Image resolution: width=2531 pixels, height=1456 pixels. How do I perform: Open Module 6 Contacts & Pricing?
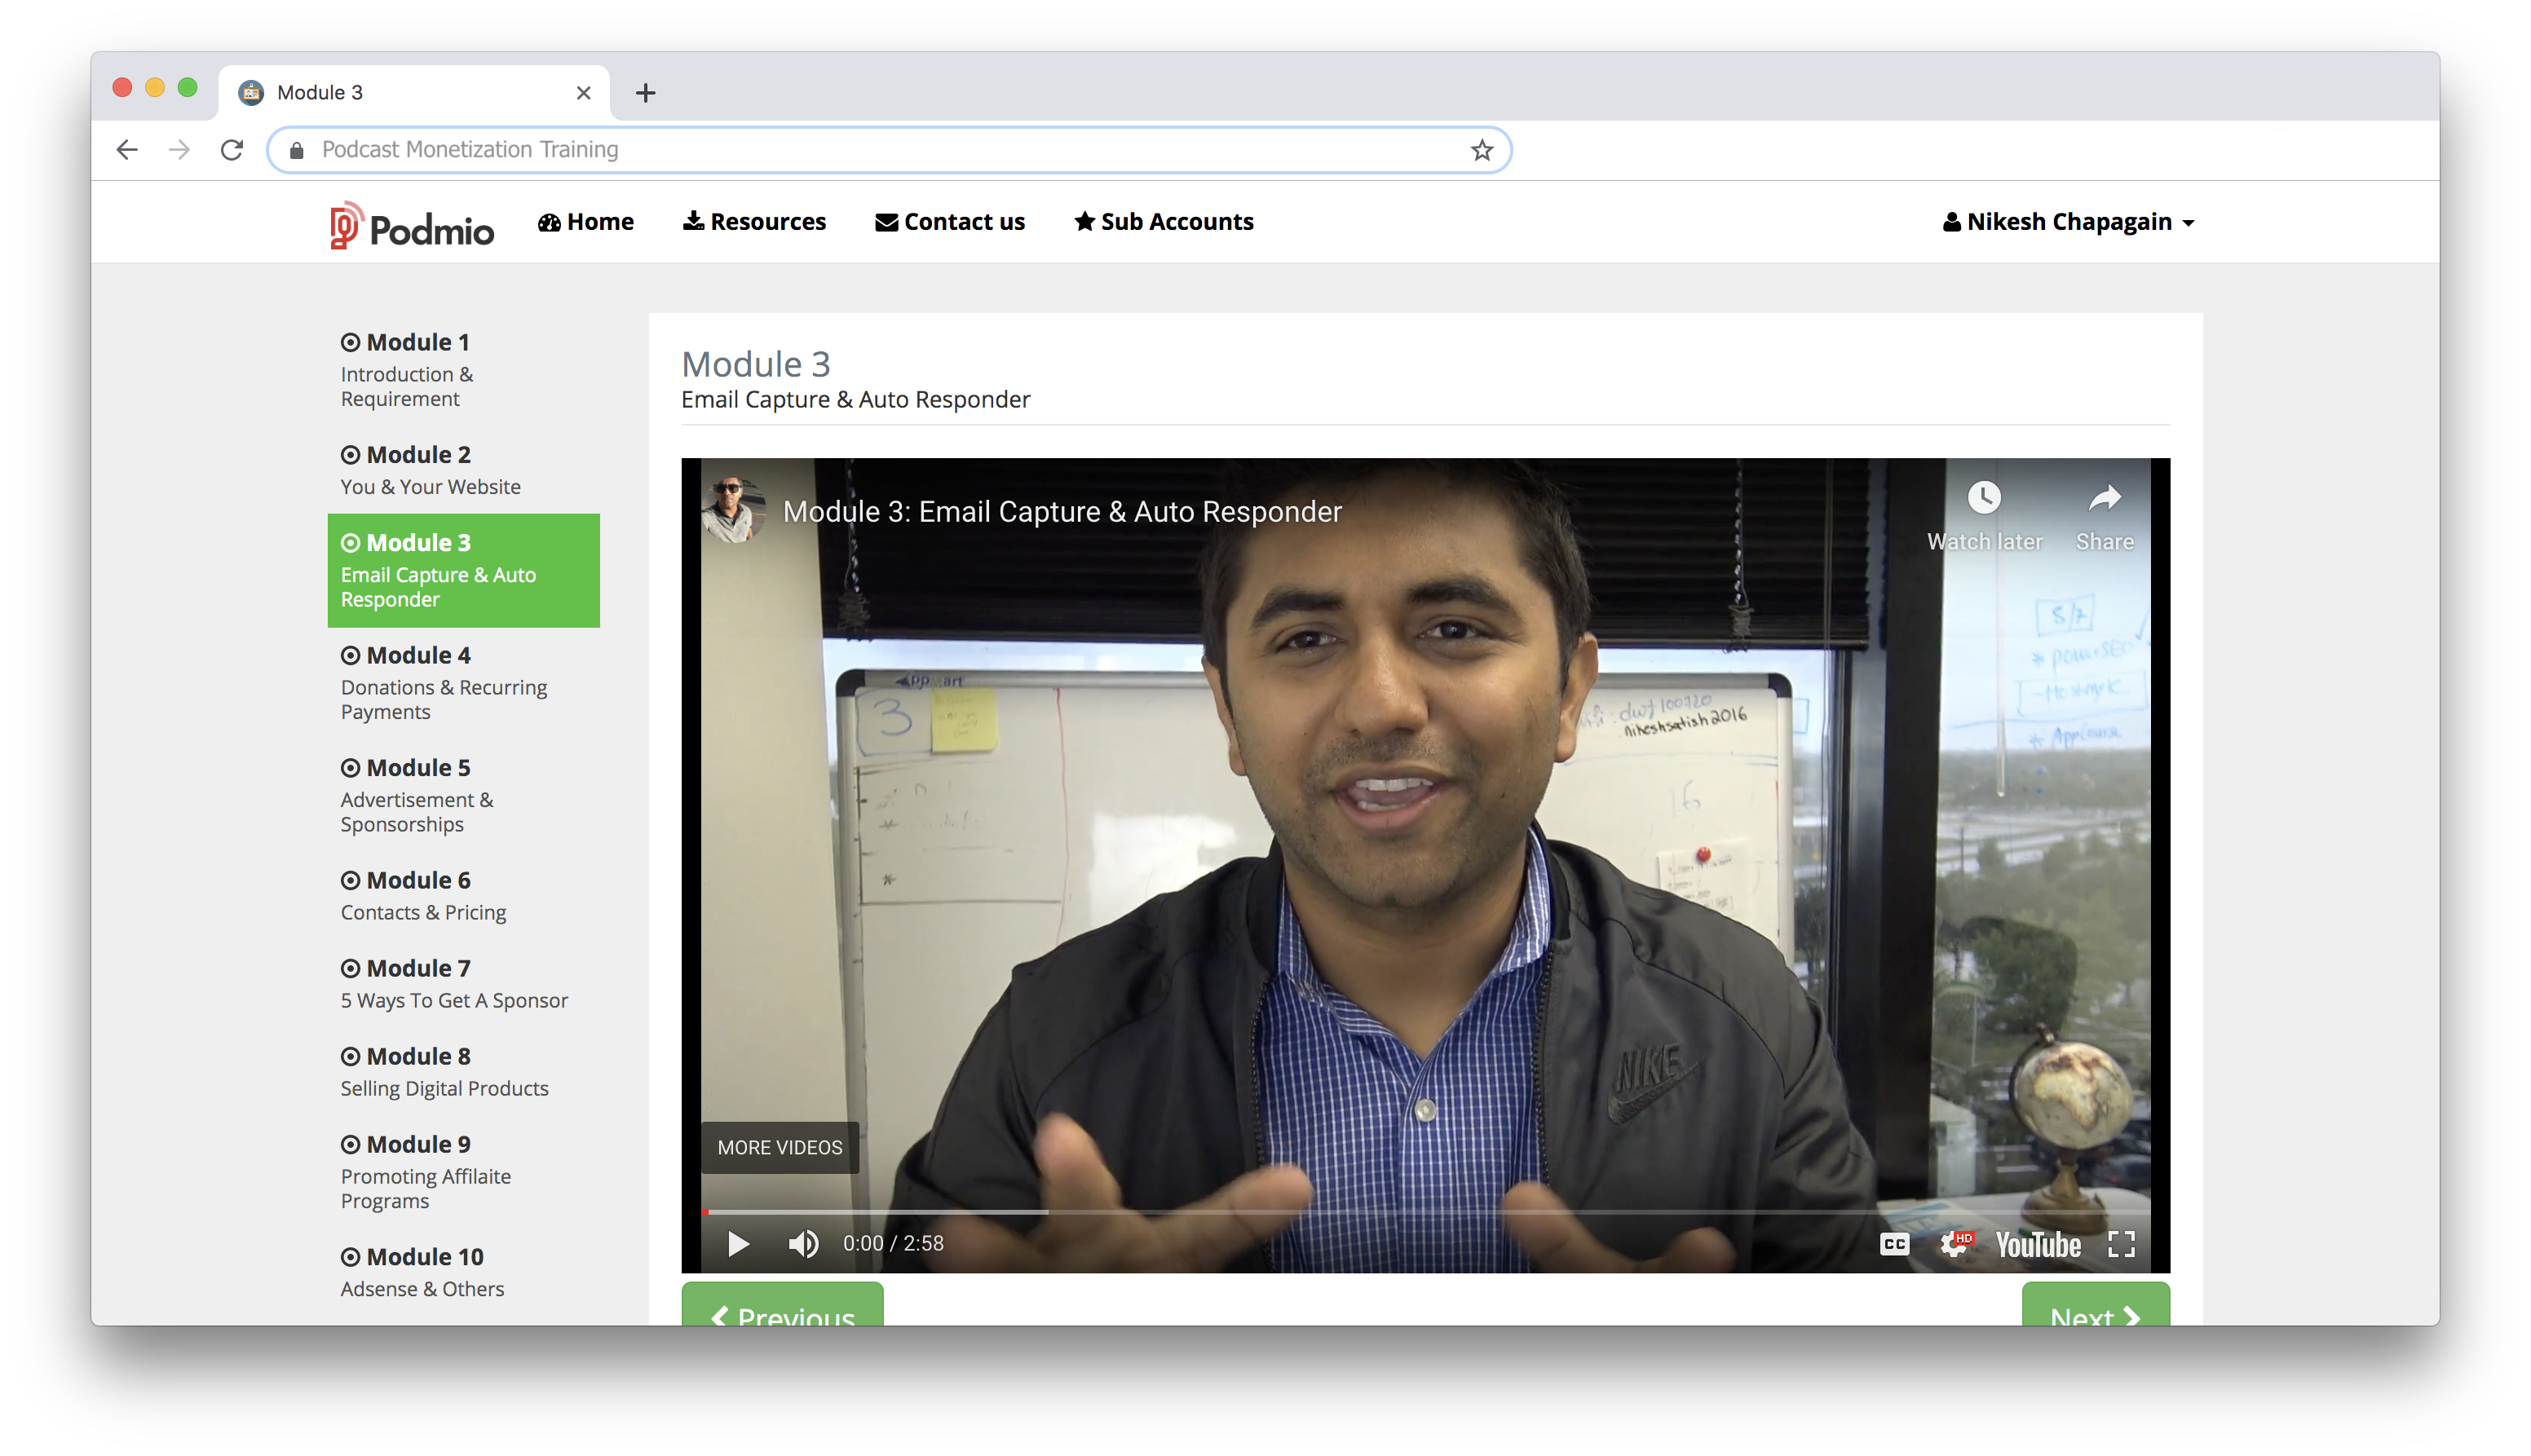pyautogui.click(x=464, y=896)
